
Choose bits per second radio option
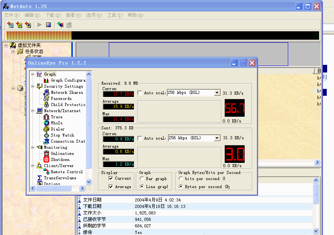pyautogui.click(x=181, y=179)
